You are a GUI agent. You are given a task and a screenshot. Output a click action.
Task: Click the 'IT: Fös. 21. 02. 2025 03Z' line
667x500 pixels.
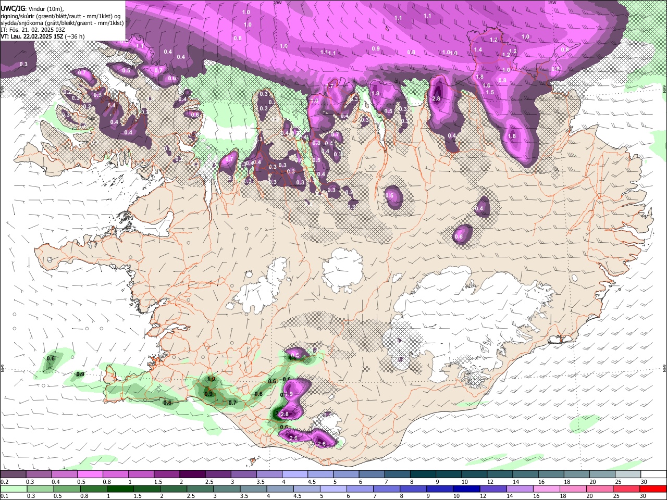coord(33,30)
